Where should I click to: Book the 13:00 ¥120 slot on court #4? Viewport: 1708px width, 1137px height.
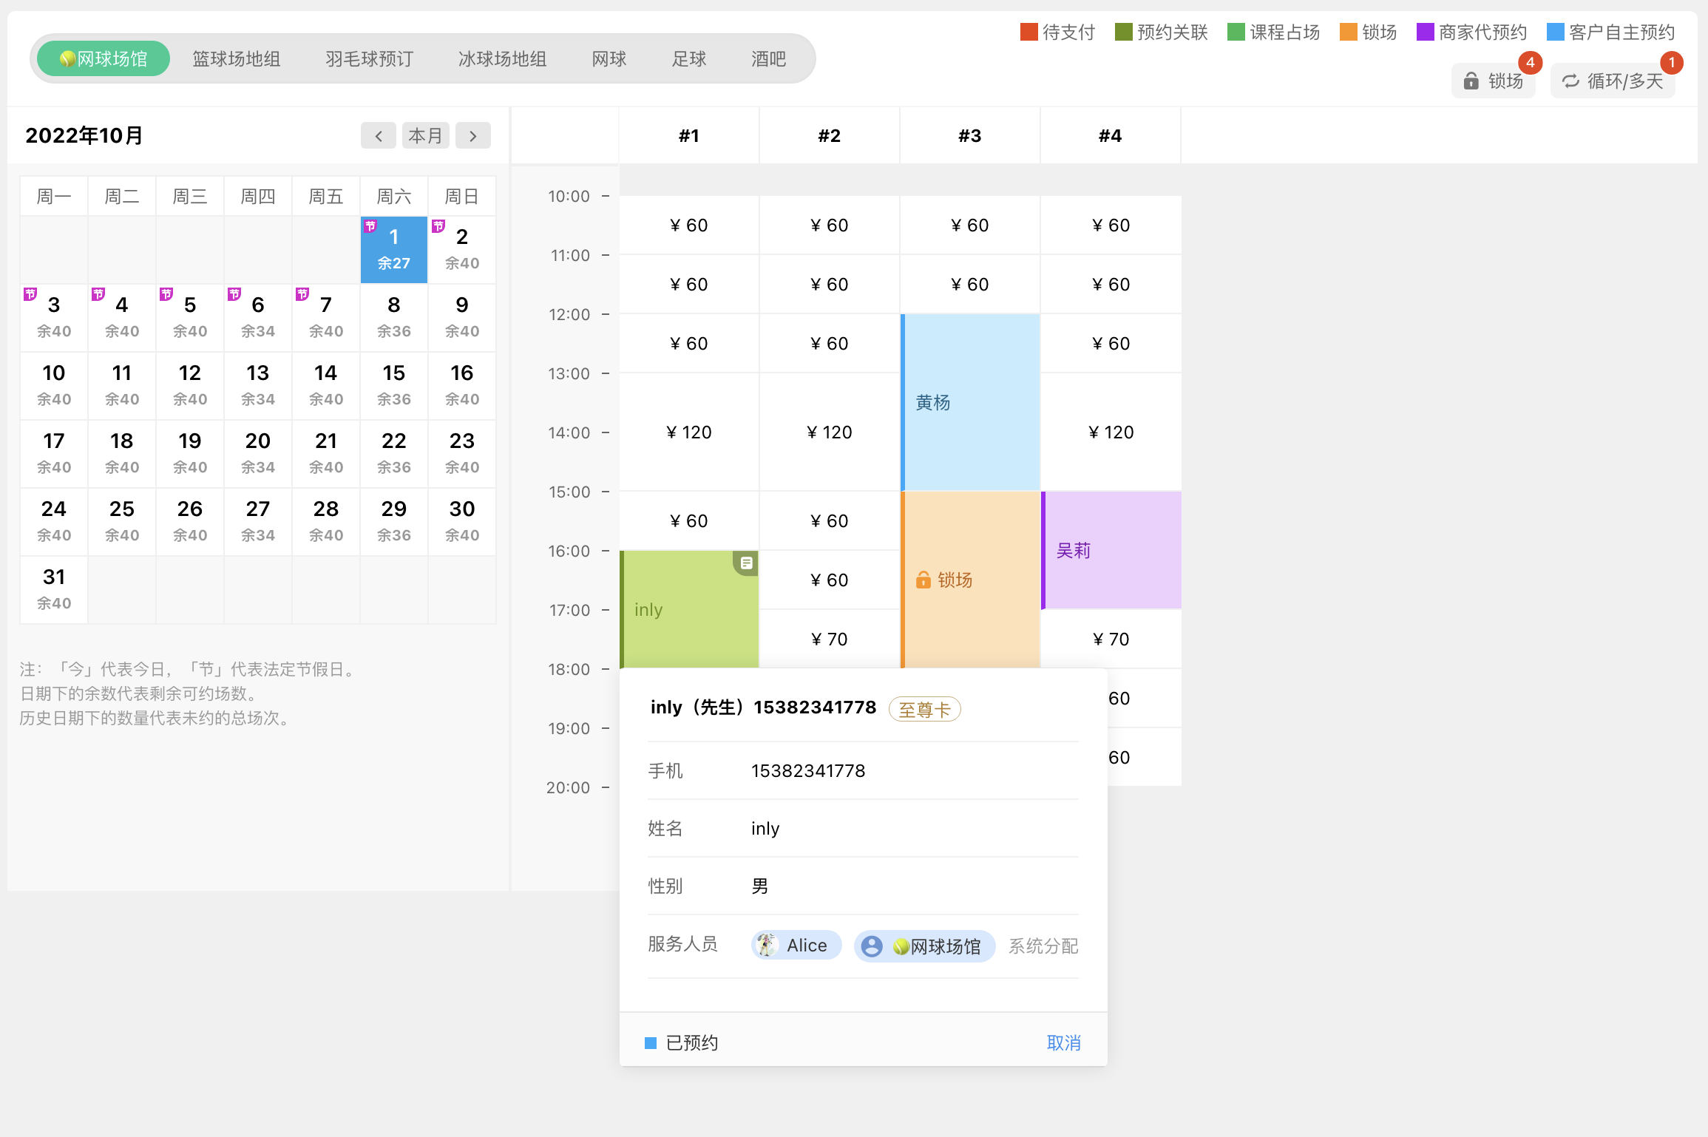[x=1111, y=432]
